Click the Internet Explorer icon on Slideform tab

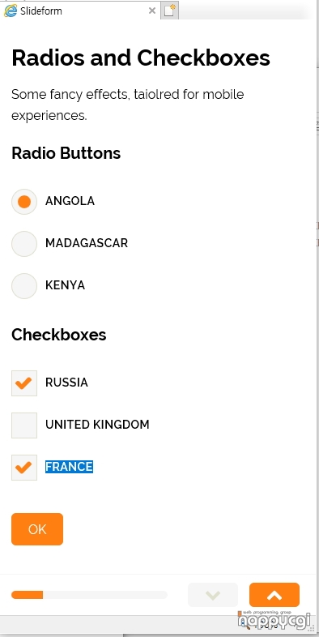click(11, 11)
